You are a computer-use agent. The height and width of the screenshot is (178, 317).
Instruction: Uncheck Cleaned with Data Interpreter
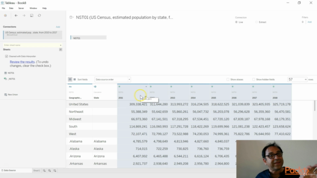6,56
